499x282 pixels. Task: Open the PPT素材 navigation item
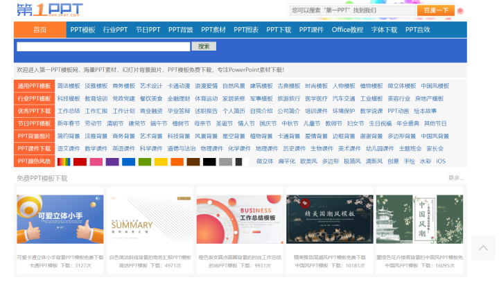point(213,30)
